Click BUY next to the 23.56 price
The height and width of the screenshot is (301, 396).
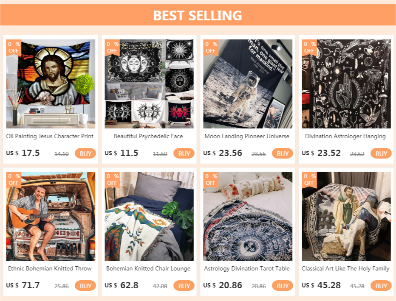click(283, 153)
